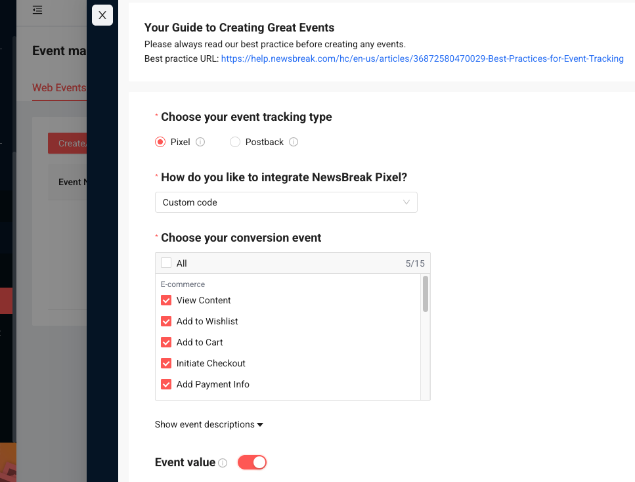Expand Show event descriptions
This screenshot has height=482, width=635.
pyautogui.click(x=209, y=424)
